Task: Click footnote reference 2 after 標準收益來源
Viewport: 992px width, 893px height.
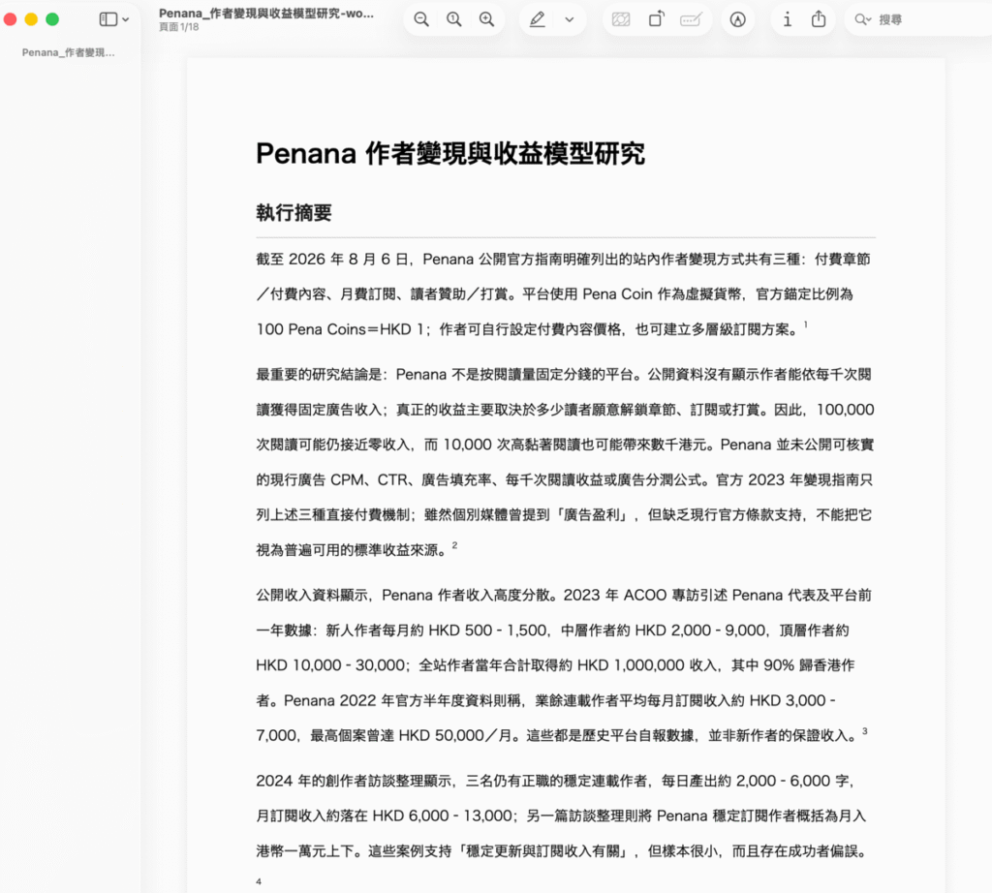Action: [x=454, y=545]
